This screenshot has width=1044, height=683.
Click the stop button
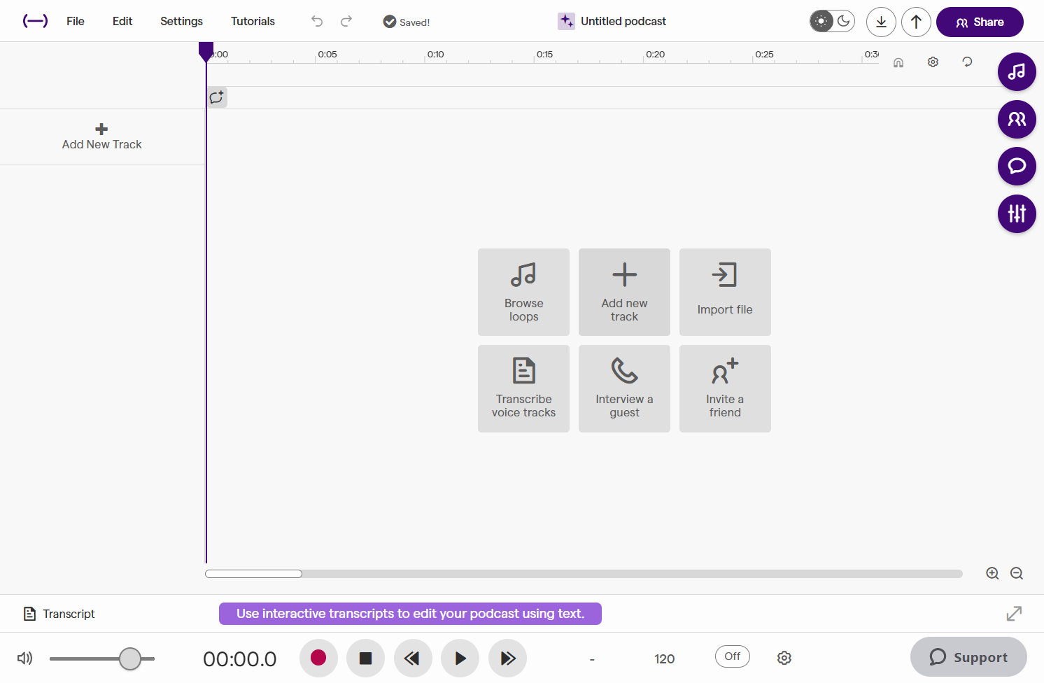pyautogui.click(x=365, y=658)
